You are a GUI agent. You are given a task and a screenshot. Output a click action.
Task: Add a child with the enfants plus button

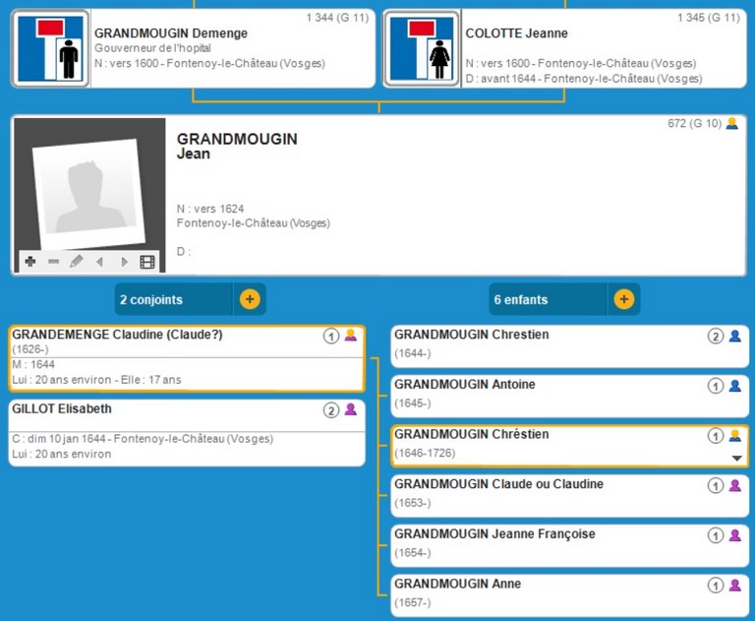tap(623, 299)
